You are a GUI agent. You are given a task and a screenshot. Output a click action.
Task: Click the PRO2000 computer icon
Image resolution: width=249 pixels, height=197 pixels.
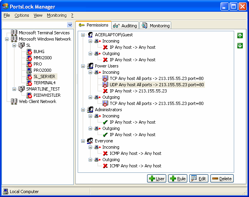29,70
